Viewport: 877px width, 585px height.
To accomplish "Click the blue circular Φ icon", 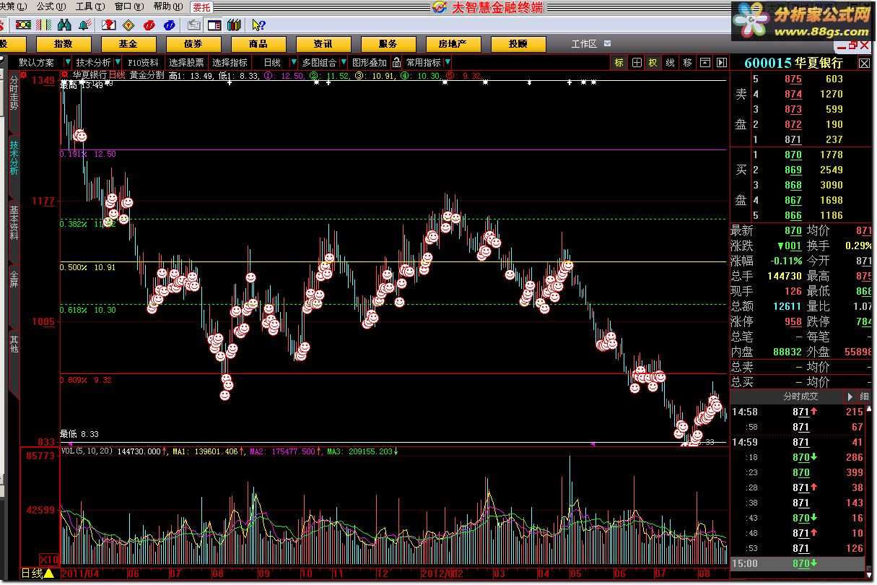I will [170, 25].
